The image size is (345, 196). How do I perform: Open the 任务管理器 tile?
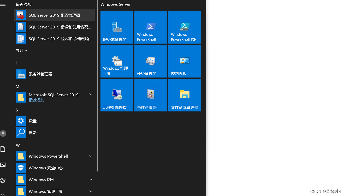point(150,61)
